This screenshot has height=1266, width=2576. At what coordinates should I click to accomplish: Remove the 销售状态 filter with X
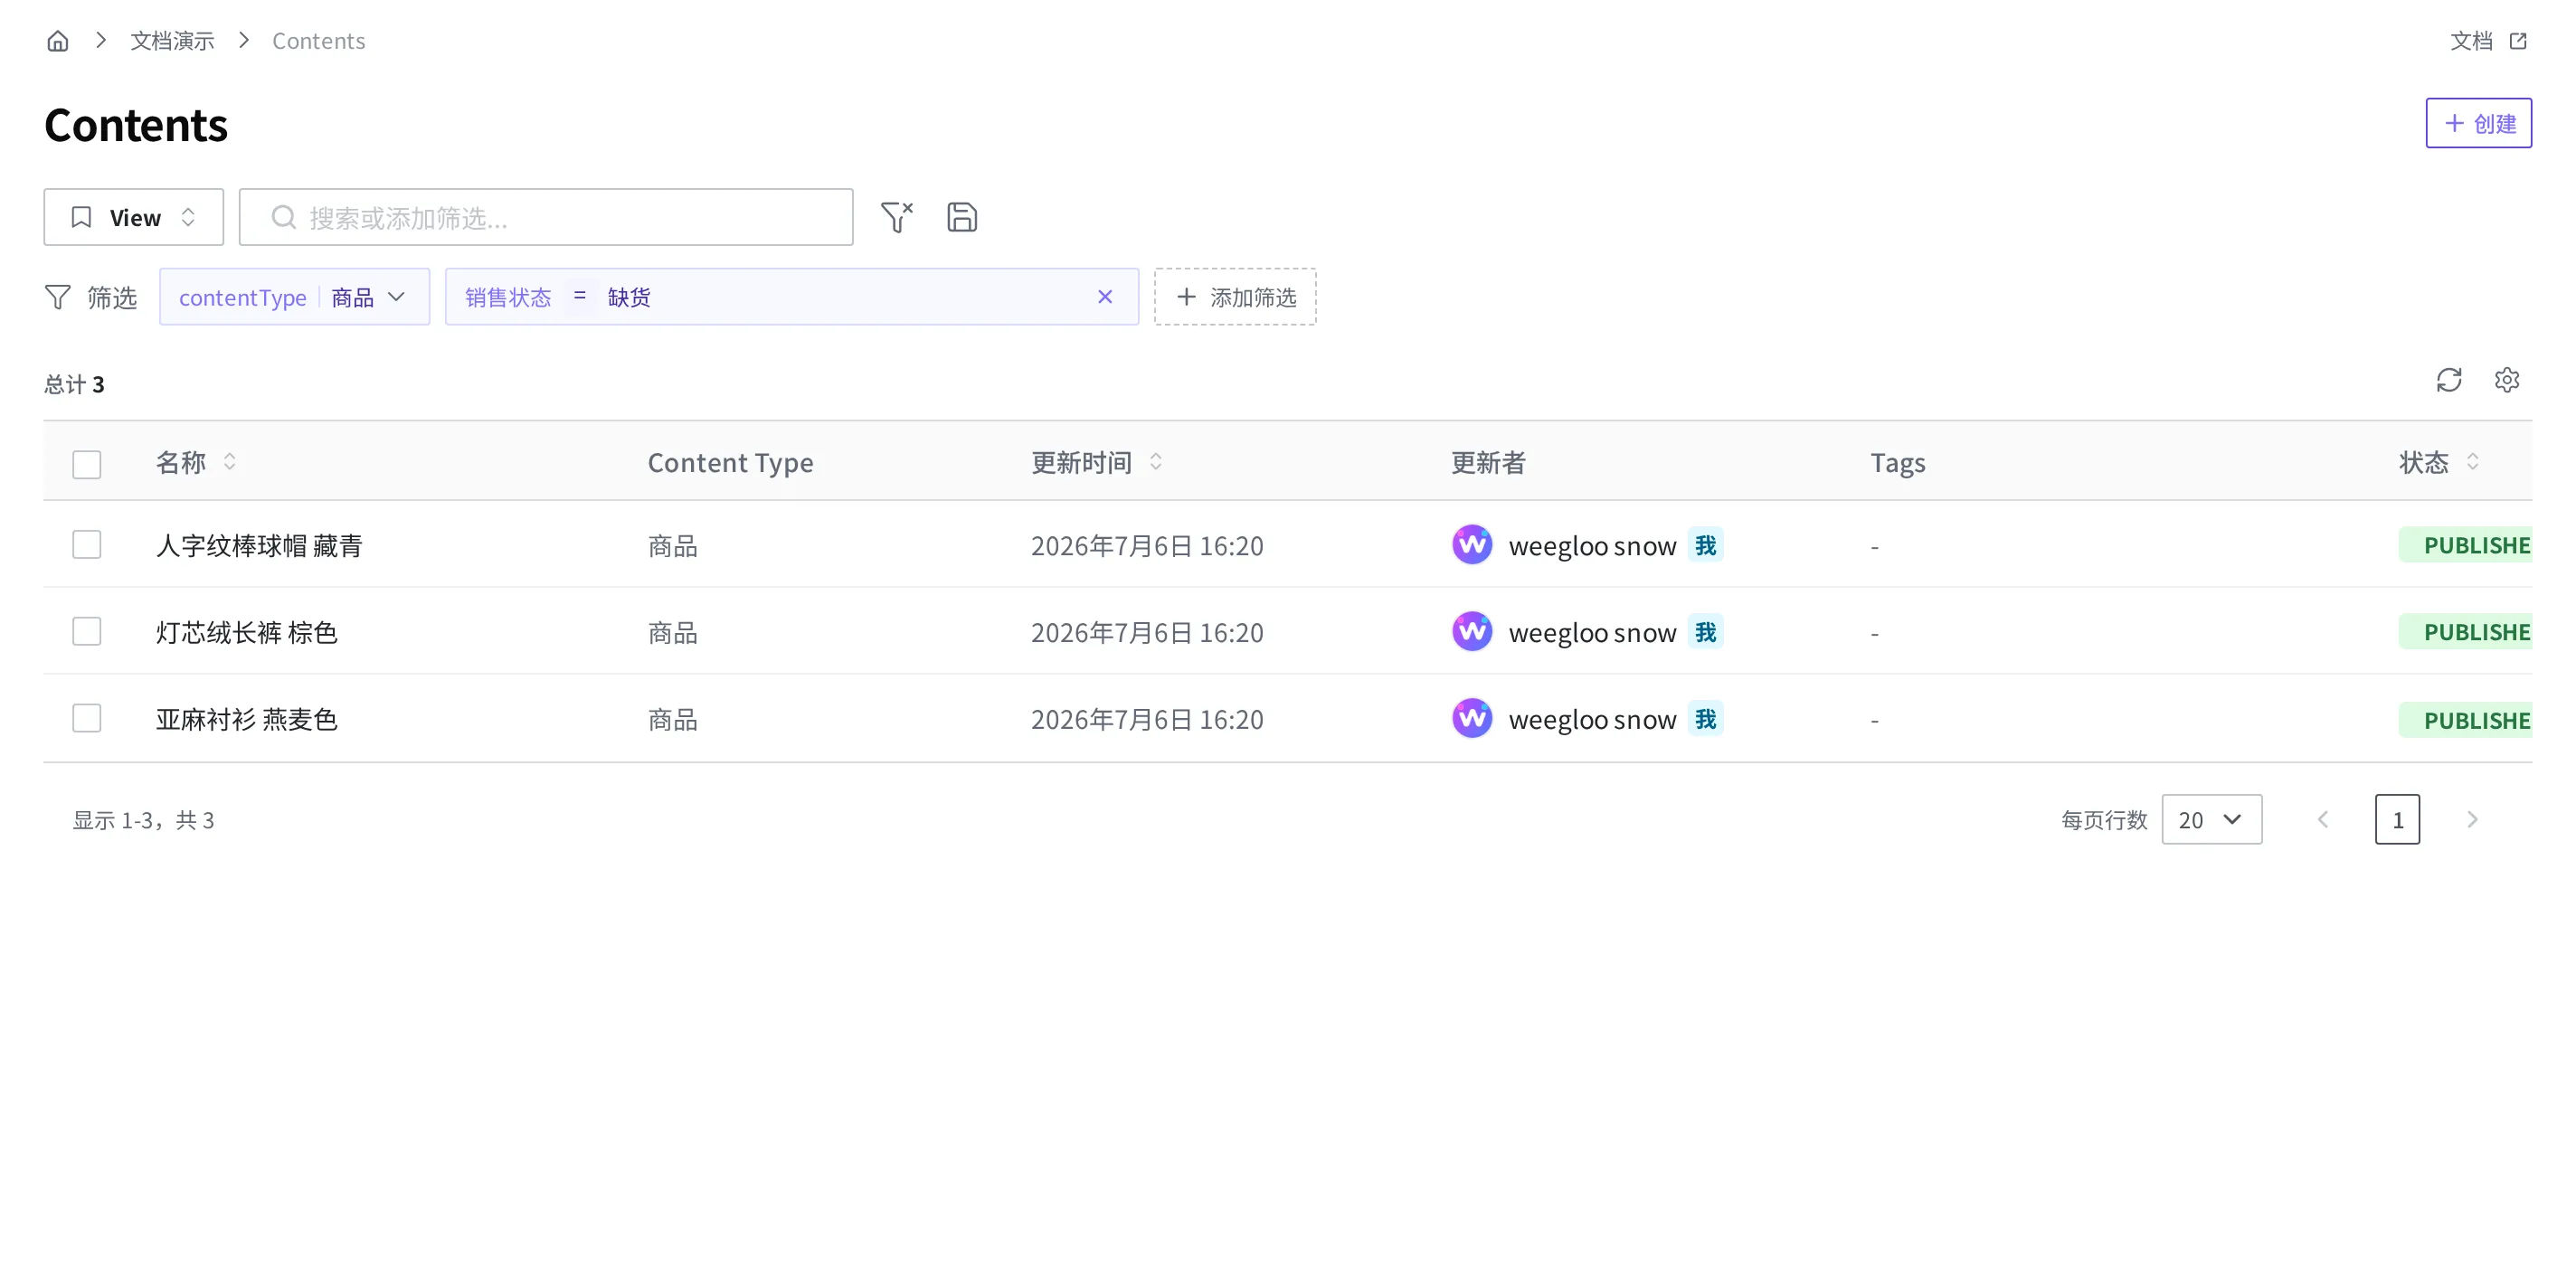(1104, 297)
